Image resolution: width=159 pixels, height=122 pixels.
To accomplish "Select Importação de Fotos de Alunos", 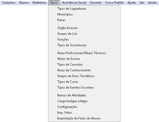I will click(x=79, y=118).
